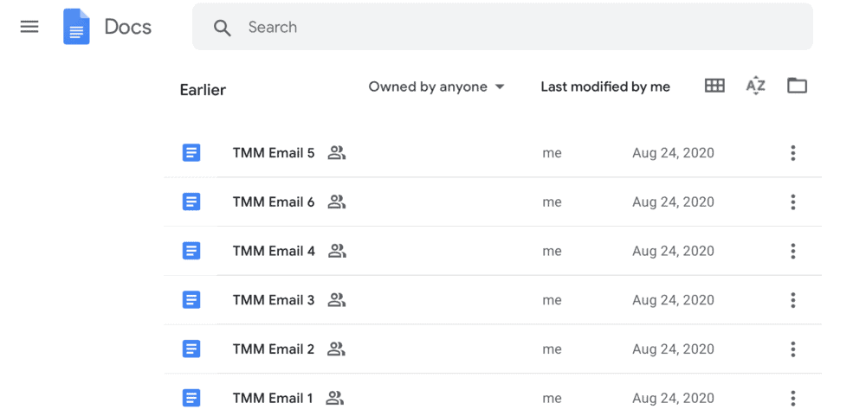The image size is (866, 416).
Task: Click the Last modified by me column header
Action: coord(605,86)
